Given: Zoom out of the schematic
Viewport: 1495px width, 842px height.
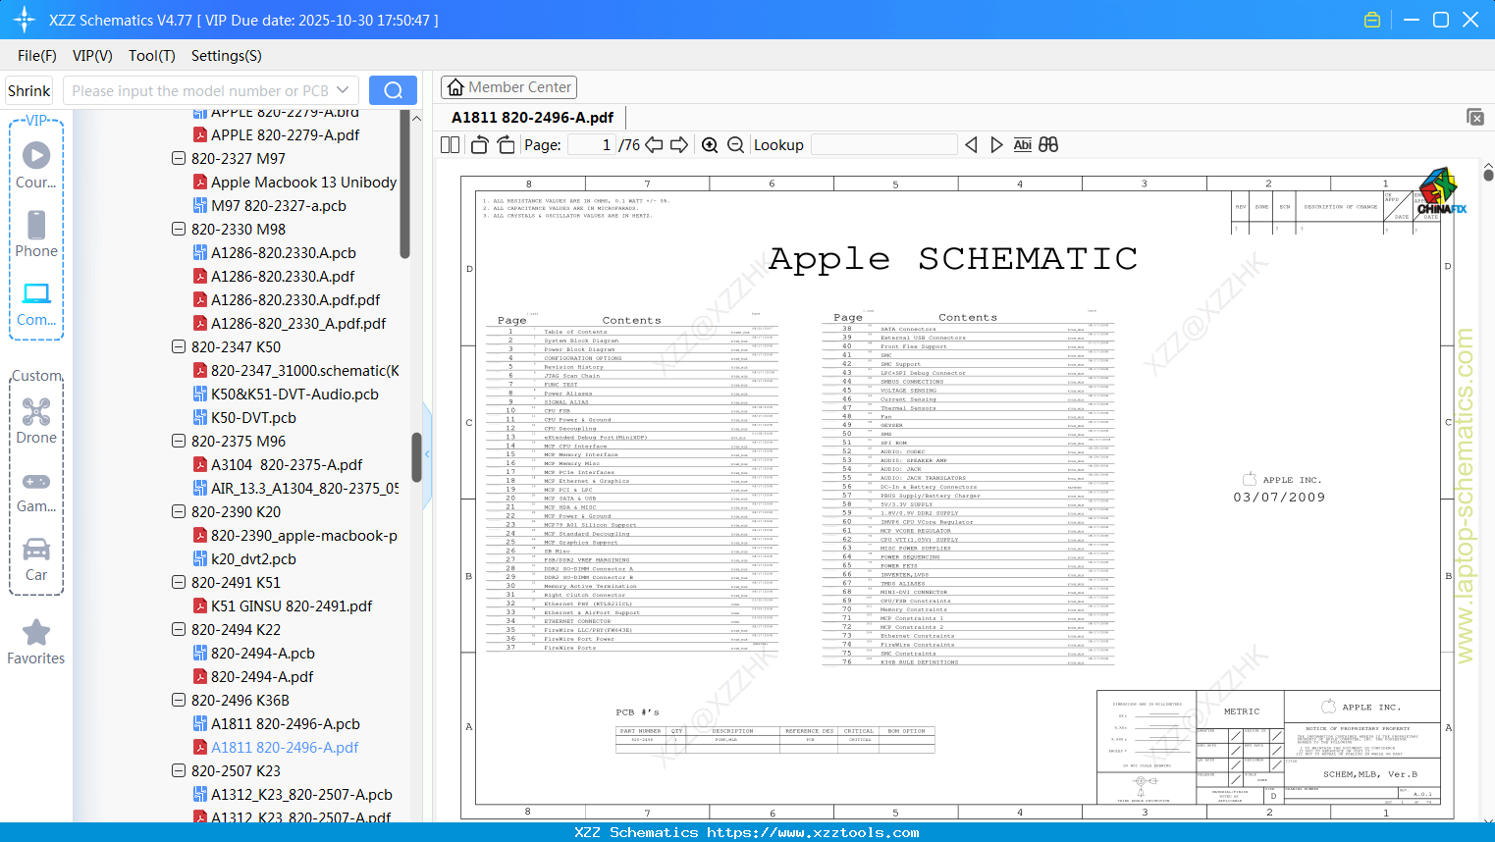Looking at the screenshot, I should coord(736,145).
